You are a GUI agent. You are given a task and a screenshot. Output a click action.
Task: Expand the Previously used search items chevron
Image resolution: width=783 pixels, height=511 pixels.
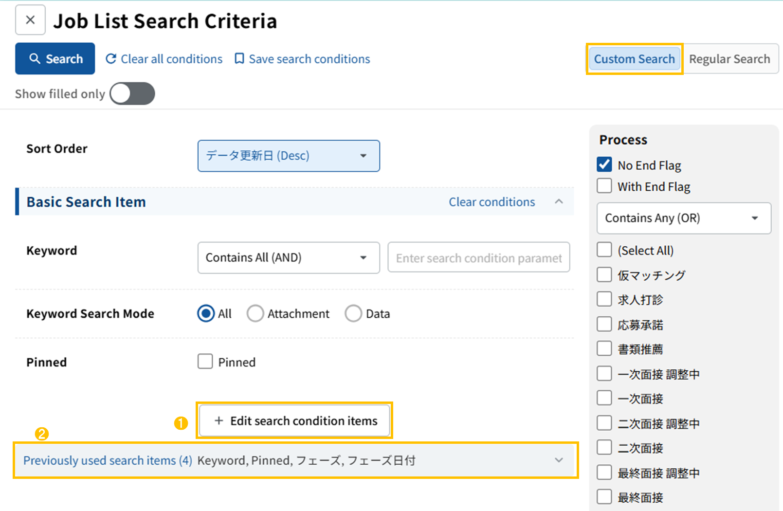click(x=559, y=460)
